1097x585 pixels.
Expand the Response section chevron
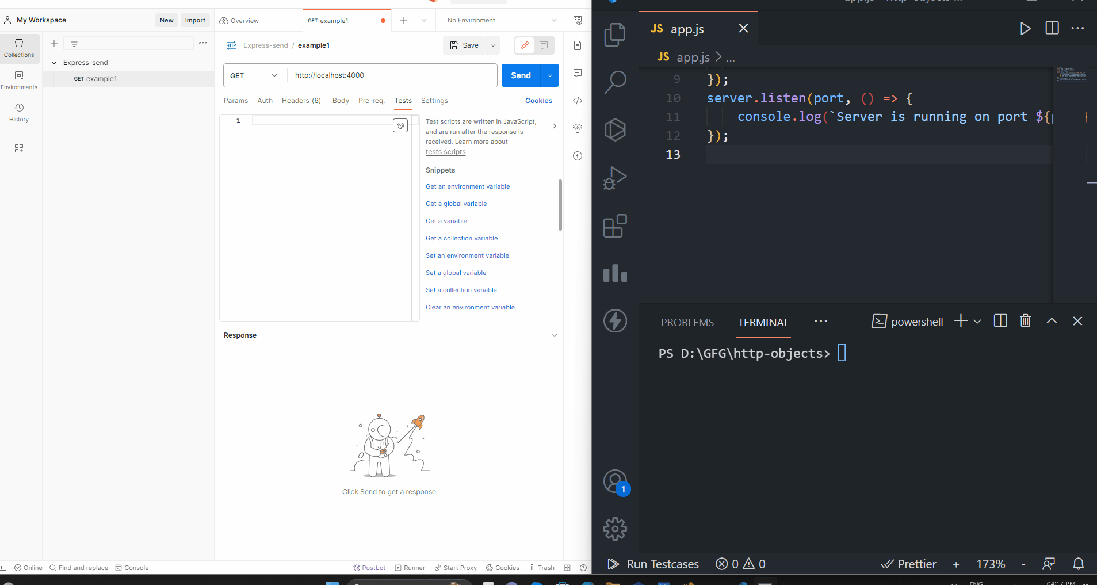555,335
